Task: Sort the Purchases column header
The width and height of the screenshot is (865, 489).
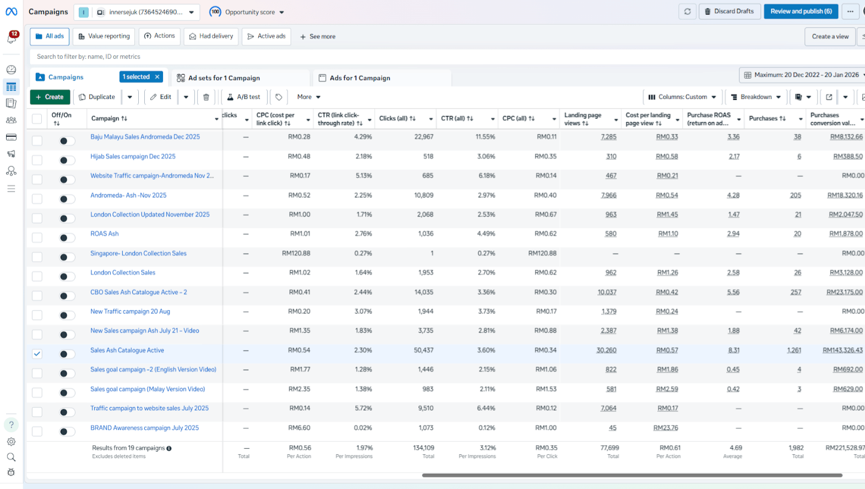Action: [x=767, y=118]
